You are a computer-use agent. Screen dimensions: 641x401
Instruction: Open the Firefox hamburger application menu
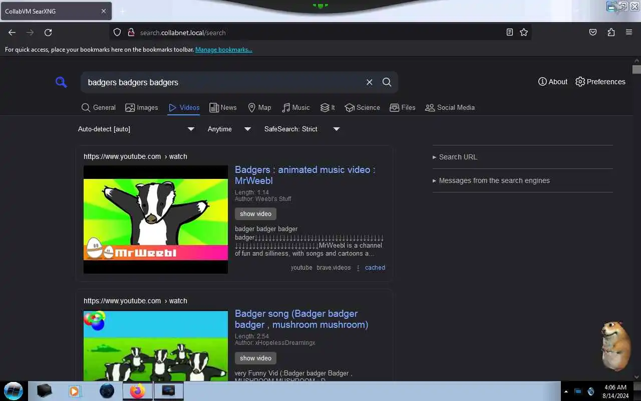coord(629,33)
